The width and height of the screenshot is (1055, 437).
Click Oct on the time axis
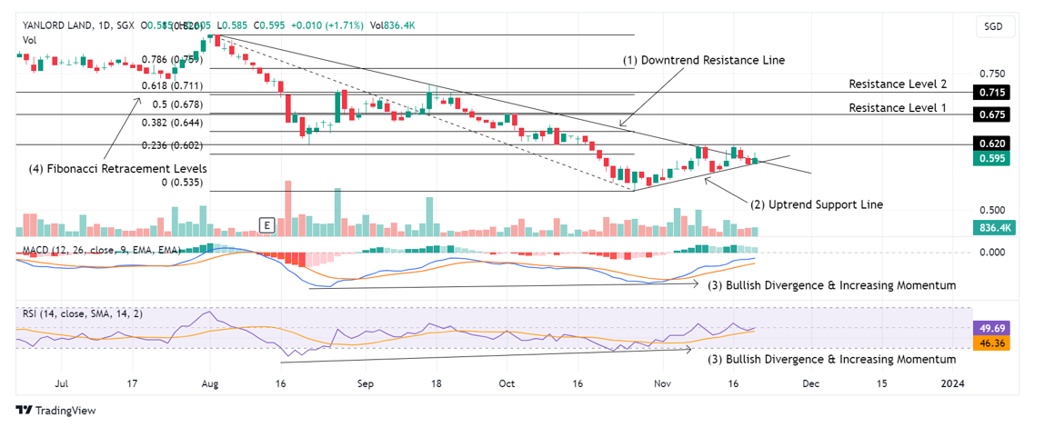pos(507,383)
